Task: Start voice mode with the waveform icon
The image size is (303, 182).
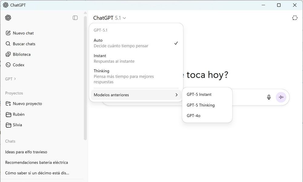Action: [x=281, y=97]
